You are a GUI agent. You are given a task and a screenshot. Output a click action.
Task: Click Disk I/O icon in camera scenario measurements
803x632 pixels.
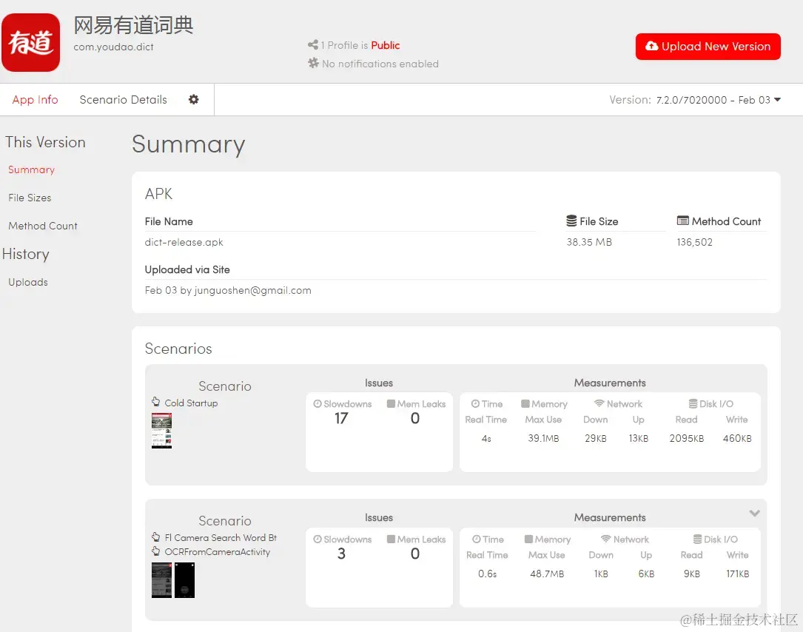(697, 539)
